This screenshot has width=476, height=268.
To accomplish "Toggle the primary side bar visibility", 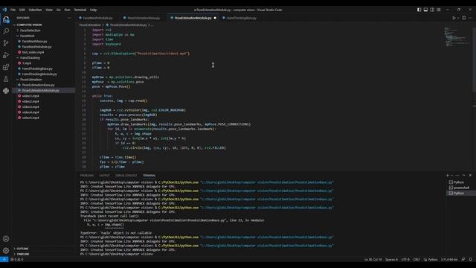I will coord(419,10).
